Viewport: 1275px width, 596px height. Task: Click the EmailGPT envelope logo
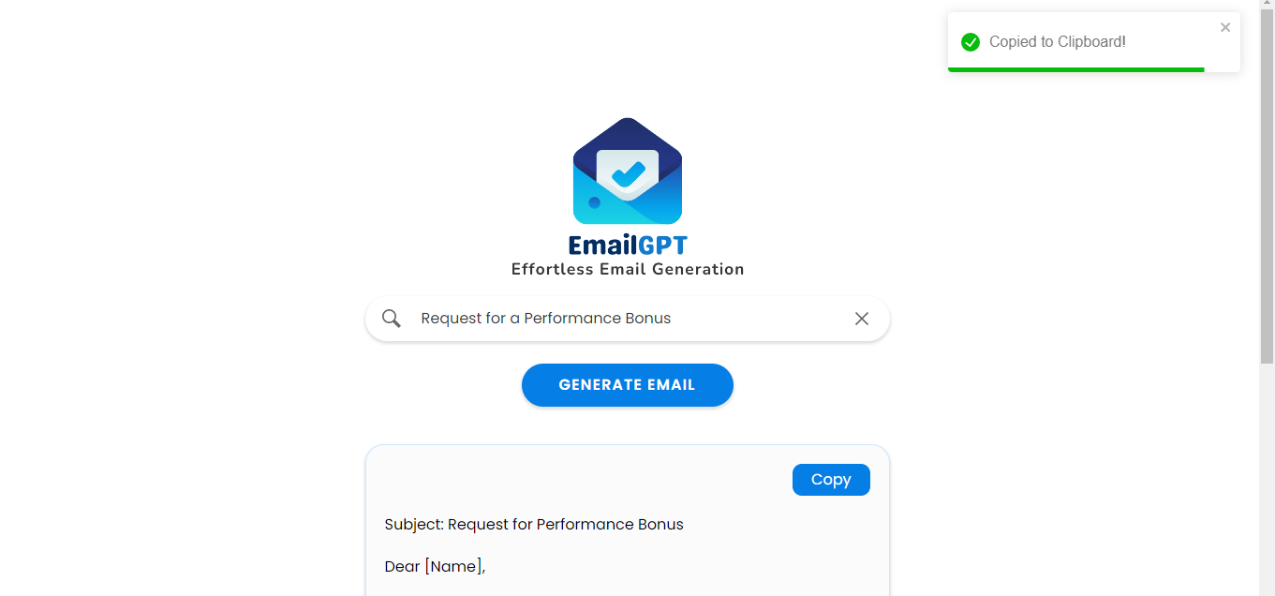(x=627, y=171)
